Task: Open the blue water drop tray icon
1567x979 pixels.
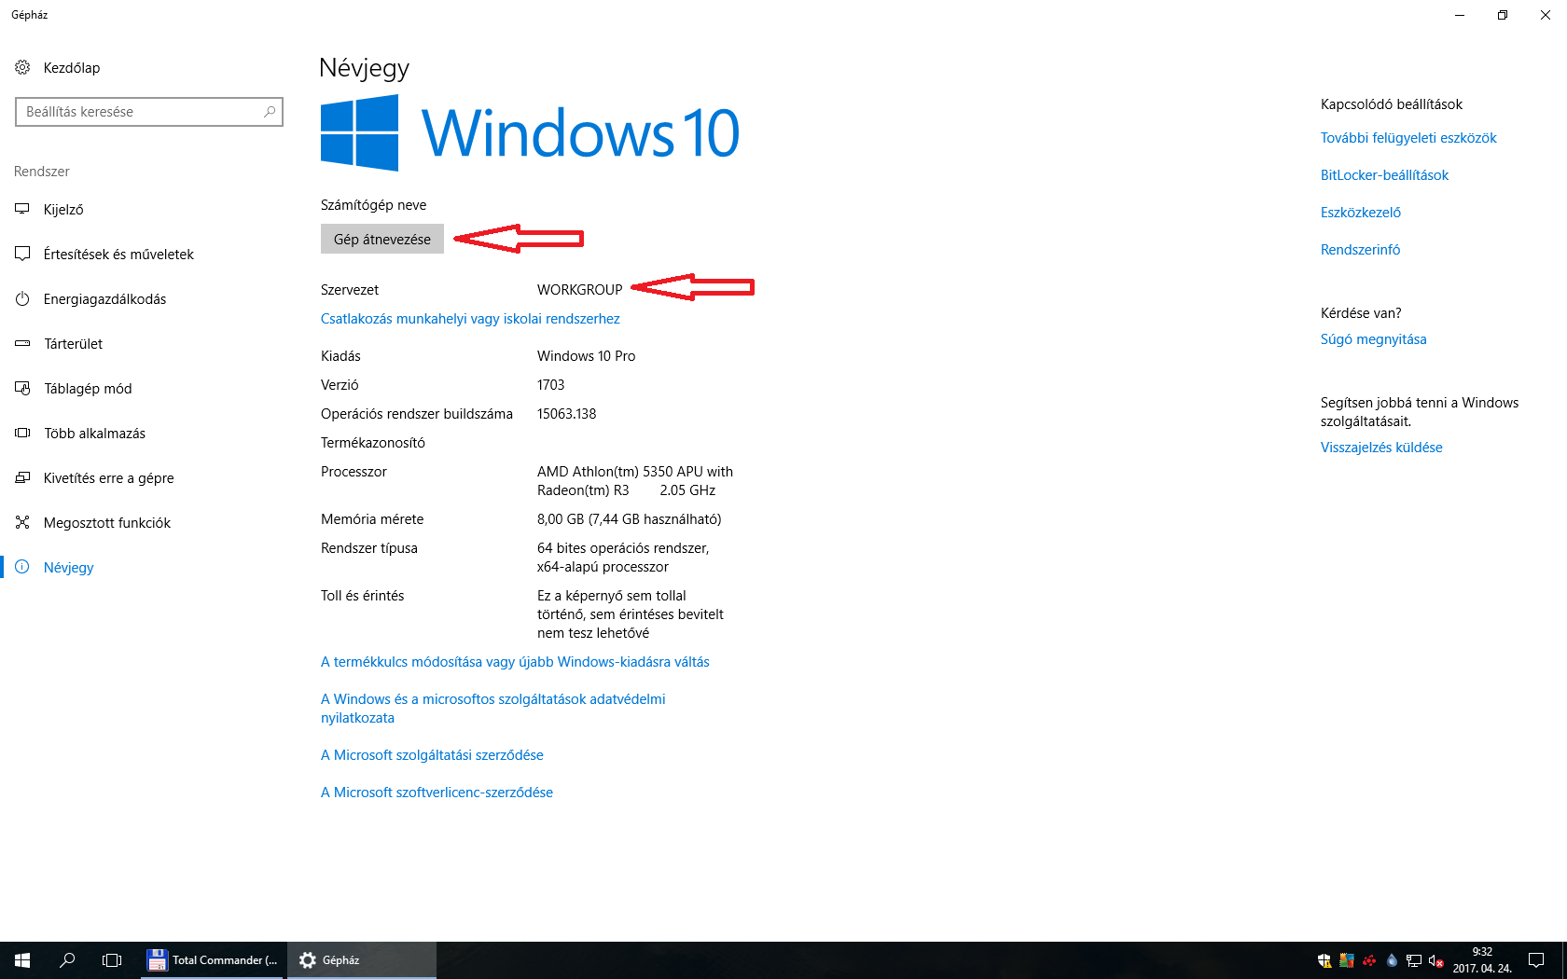Action: point(1392,960)
